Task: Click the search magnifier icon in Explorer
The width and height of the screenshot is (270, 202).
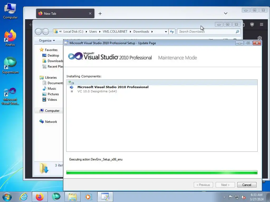Action: pyautogui.click(x=237, y=32)
